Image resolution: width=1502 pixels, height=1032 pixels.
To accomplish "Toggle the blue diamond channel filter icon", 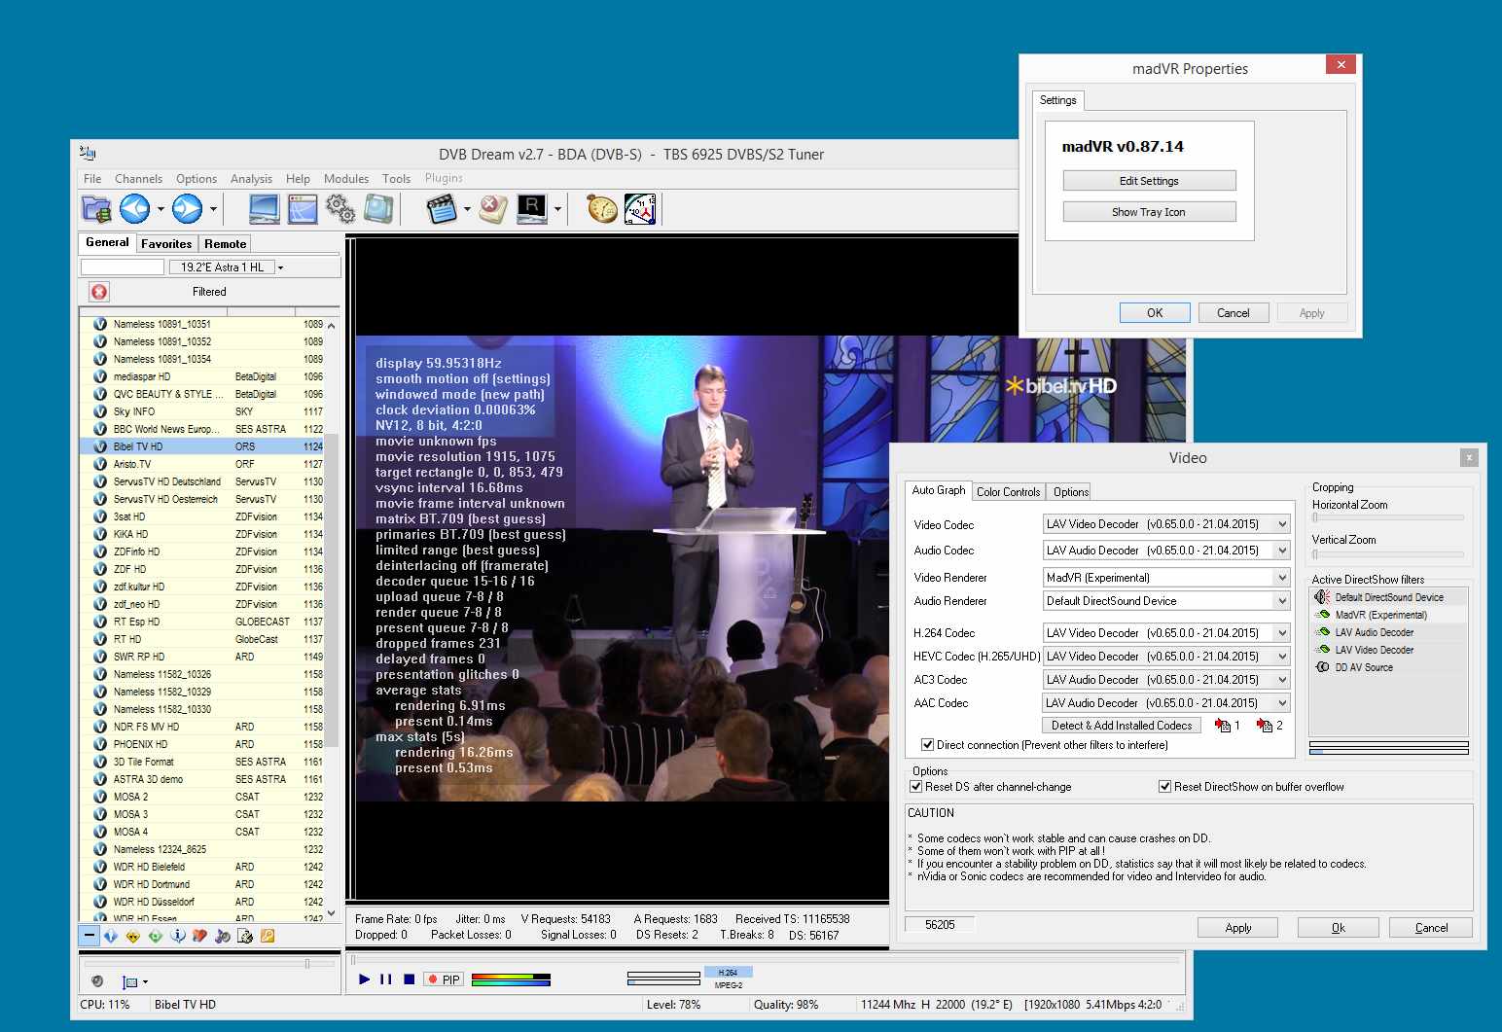I will (111, 936).
